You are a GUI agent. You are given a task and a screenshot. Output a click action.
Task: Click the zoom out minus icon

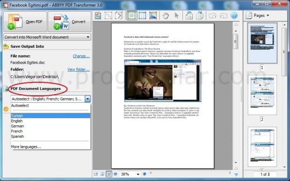tap(116, 174)
